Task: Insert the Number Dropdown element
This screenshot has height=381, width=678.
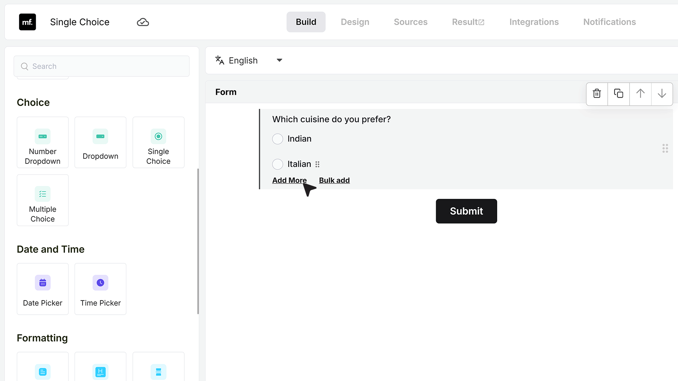Action: [x=43, y=143]
